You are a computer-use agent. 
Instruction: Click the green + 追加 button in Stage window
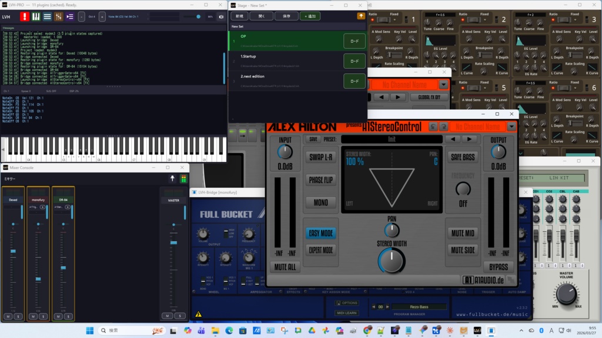click(310, 16)
